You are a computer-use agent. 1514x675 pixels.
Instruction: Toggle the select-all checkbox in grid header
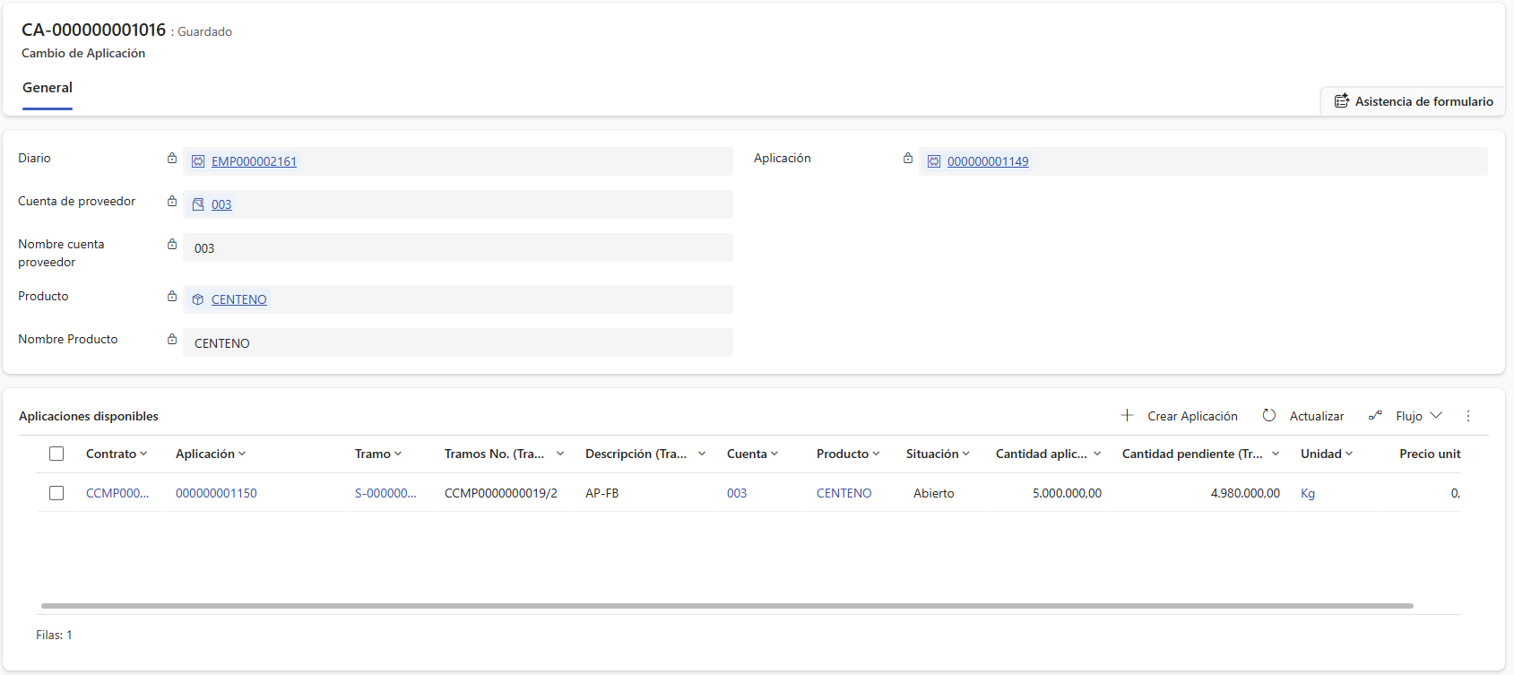point(56,454)
